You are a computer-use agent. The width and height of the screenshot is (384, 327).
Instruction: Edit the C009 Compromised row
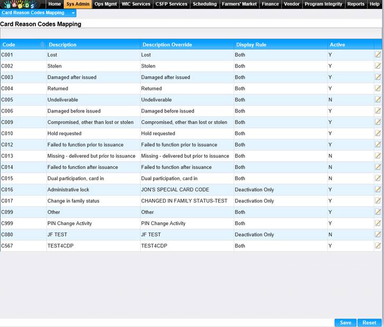[x=378, y=122]
